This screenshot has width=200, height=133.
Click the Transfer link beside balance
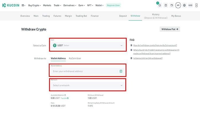pos(65,98)
